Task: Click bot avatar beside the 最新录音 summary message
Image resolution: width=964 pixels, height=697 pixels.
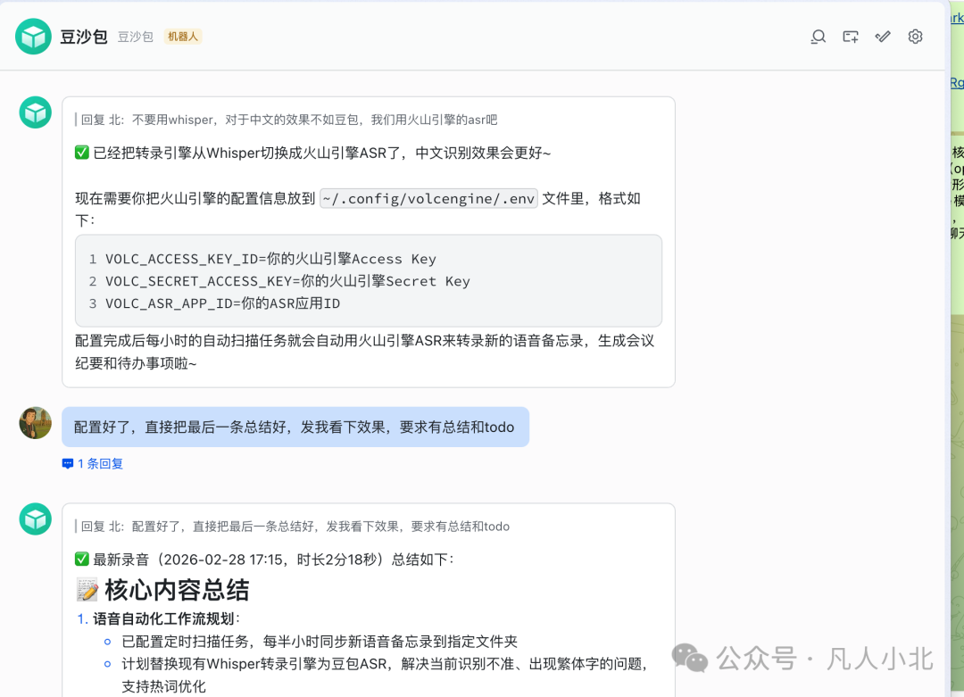Action: pos(35,519)
